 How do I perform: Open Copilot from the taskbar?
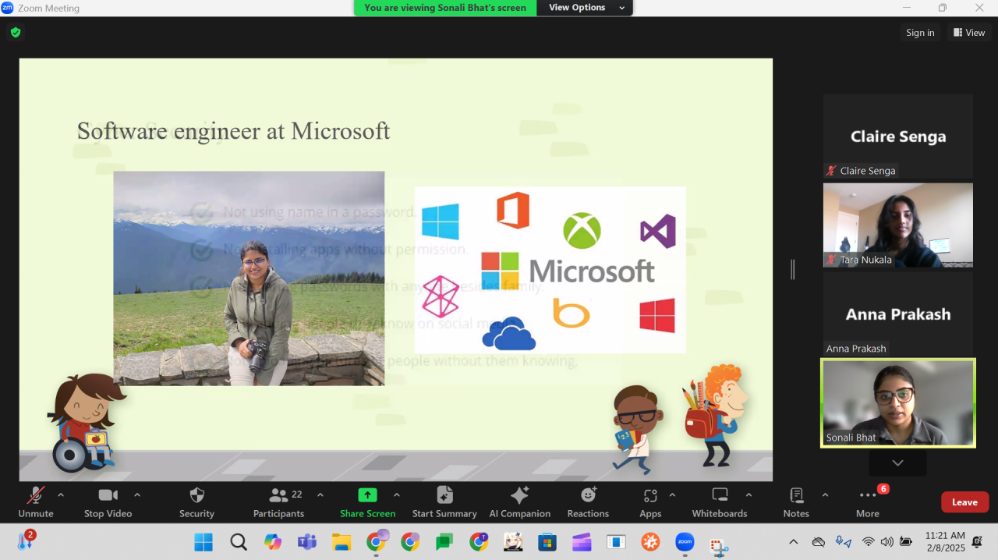[x=272, y=541]
